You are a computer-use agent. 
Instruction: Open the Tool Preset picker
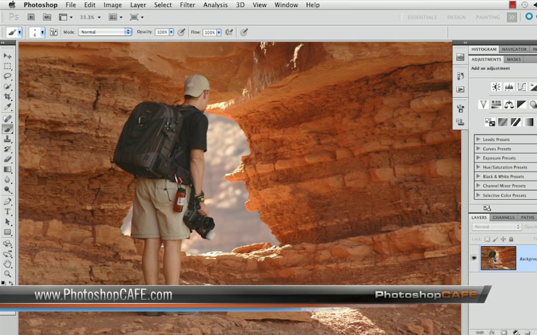tap(14, 32)
